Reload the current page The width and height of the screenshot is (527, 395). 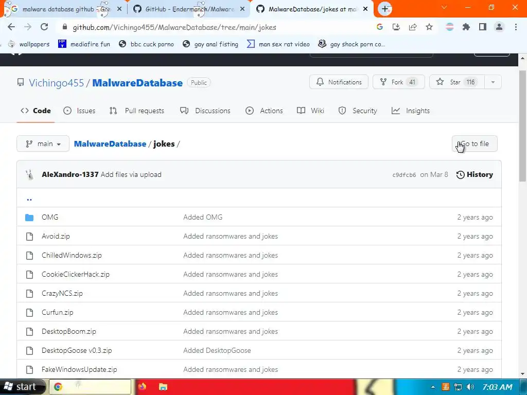pos(44,27)
